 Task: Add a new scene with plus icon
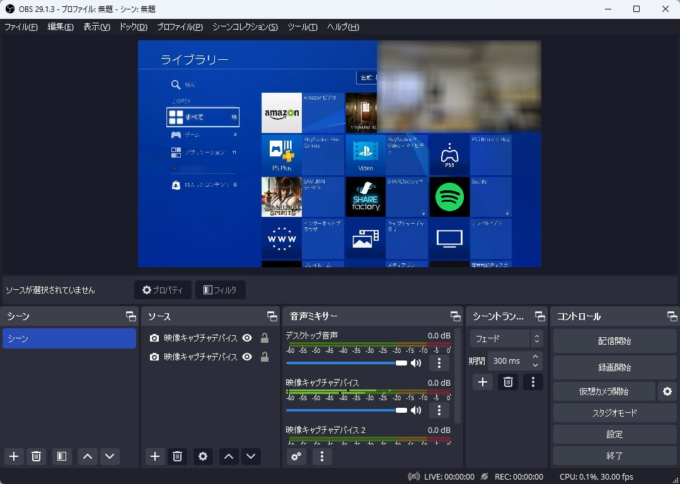tap(14, 456)
